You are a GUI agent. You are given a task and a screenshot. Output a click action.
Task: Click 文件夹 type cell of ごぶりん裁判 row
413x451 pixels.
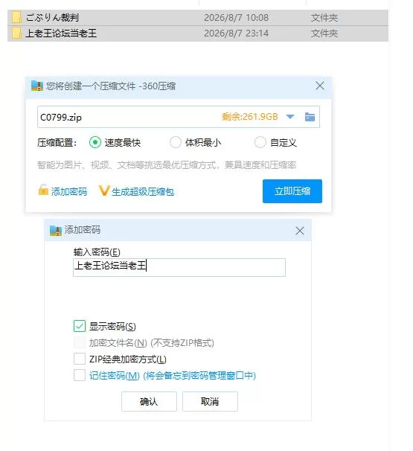(x=324, y=18)
